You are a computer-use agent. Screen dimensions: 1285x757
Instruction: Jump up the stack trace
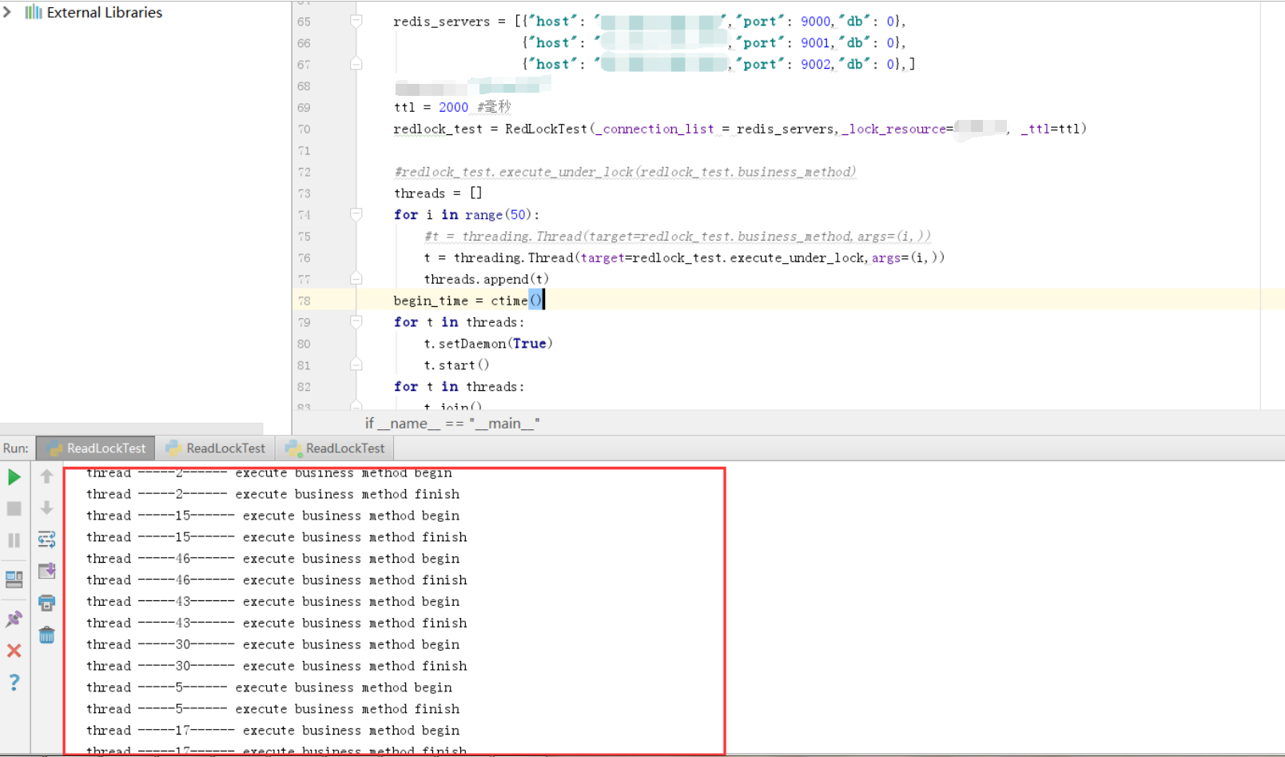[x=46, y=477]
